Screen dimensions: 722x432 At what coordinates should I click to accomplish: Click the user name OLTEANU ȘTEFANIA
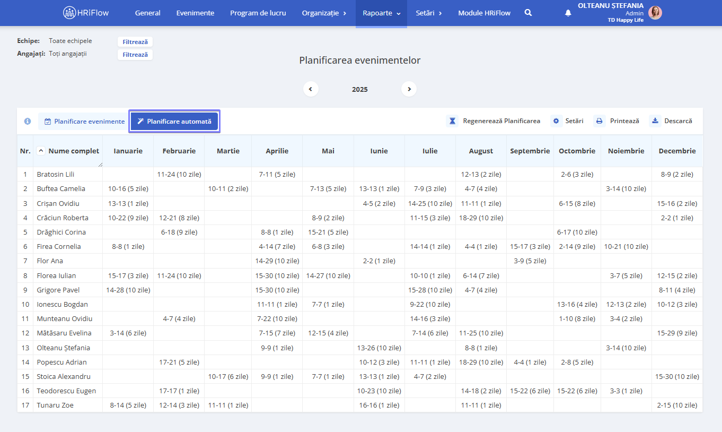point(611,6)
